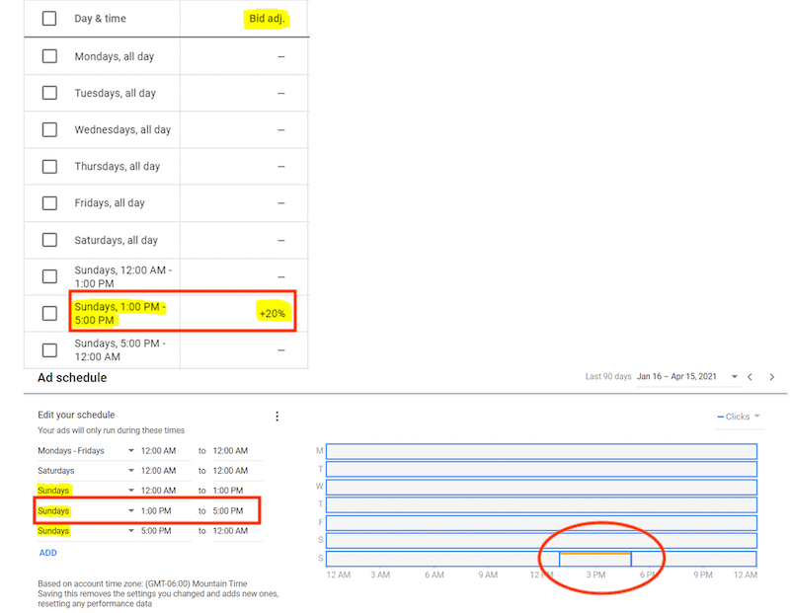Tick the select-all checkbox in header

(49, 19)
